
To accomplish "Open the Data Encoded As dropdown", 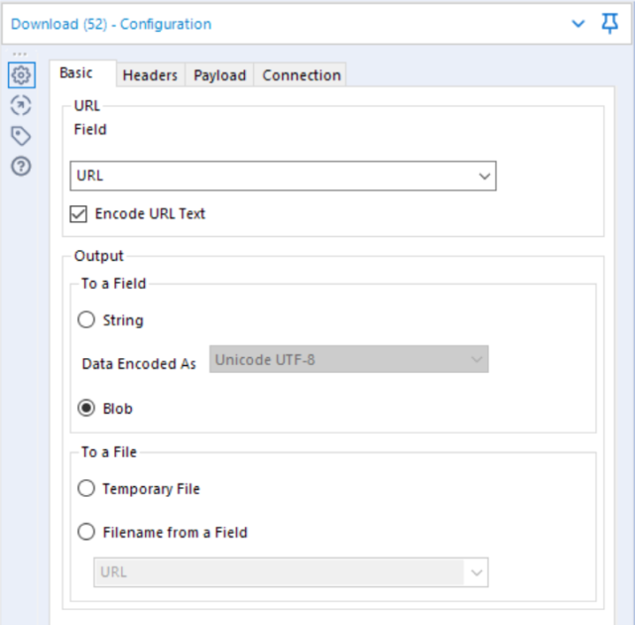I will click(350, 359).
